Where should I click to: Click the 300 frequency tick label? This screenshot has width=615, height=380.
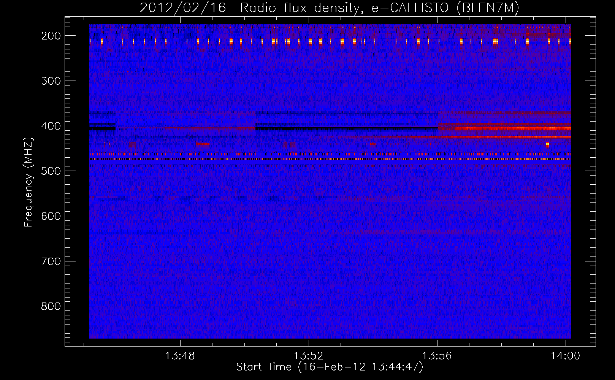coord(51,81)
